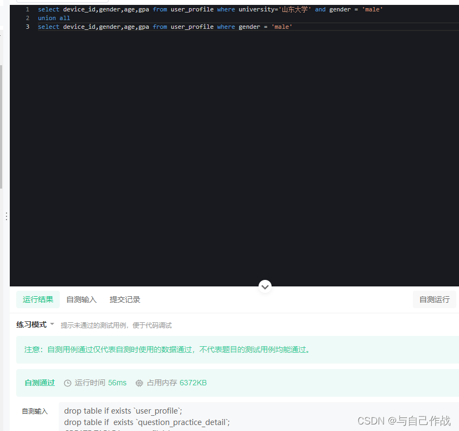Click the memory chip icon beside 占用内存
This screenshot has height=431, width=459.
[141, 383]
